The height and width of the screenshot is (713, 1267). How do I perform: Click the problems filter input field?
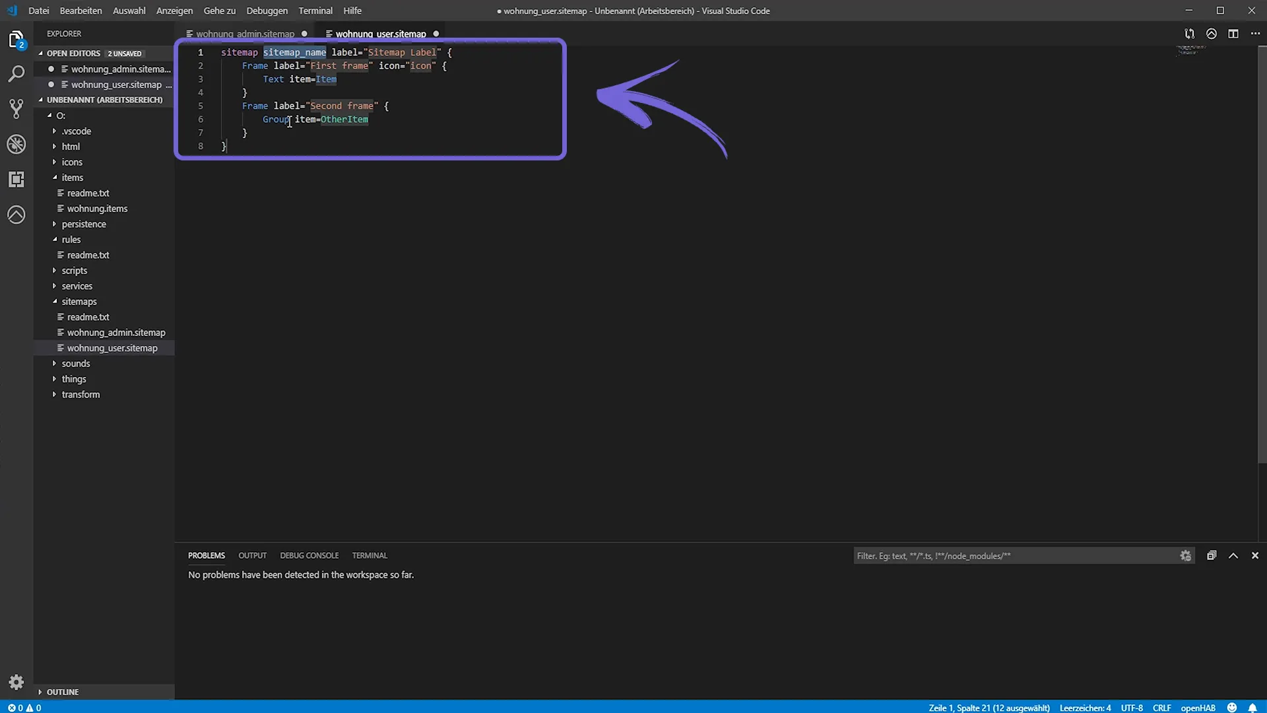(x=1015, y=556)
